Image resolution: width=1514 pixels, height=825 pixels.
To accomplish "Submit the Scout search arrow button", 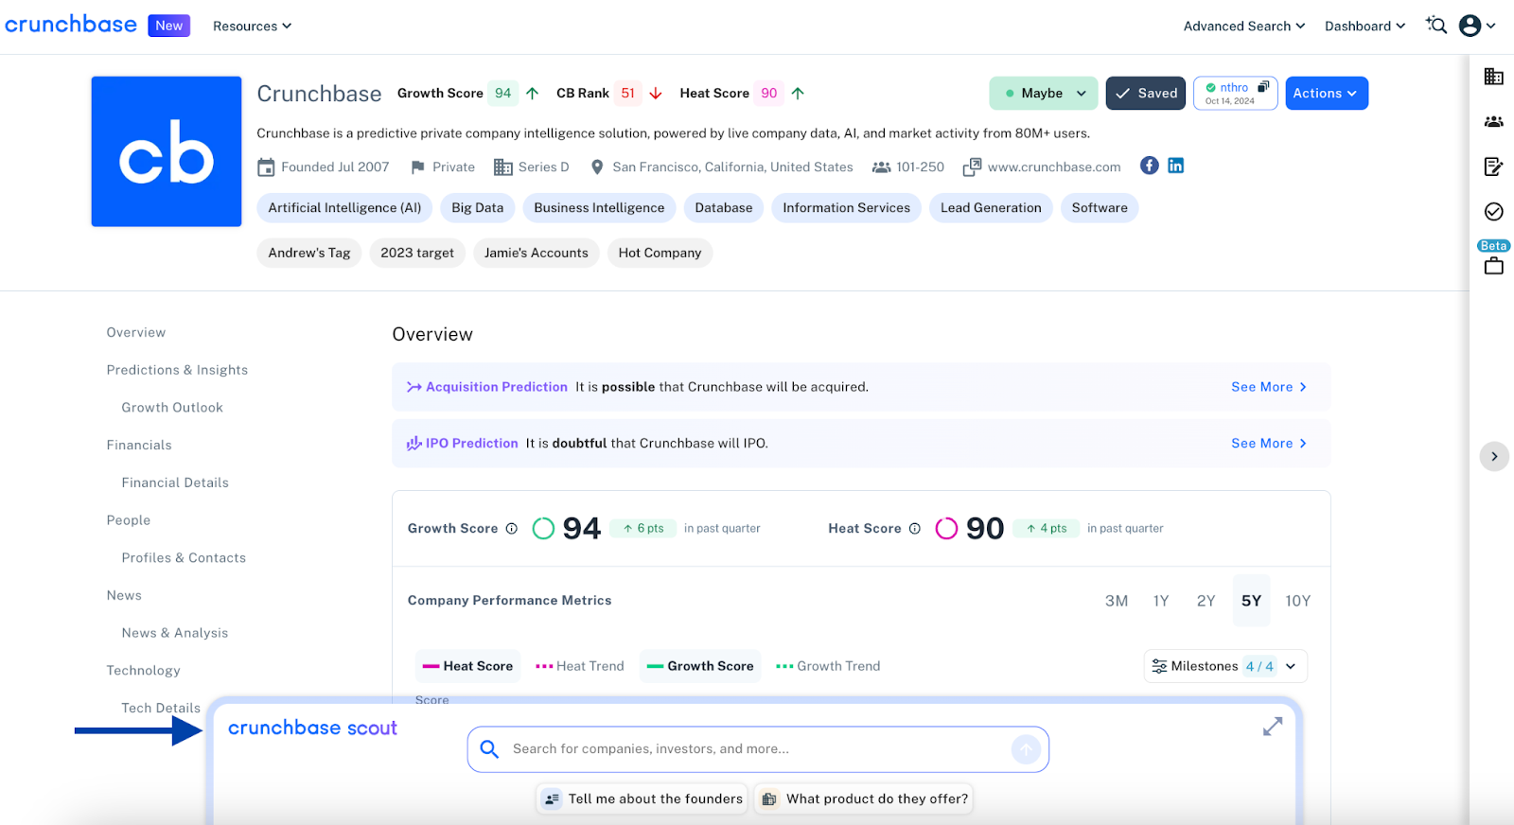I will [1026, 749].
